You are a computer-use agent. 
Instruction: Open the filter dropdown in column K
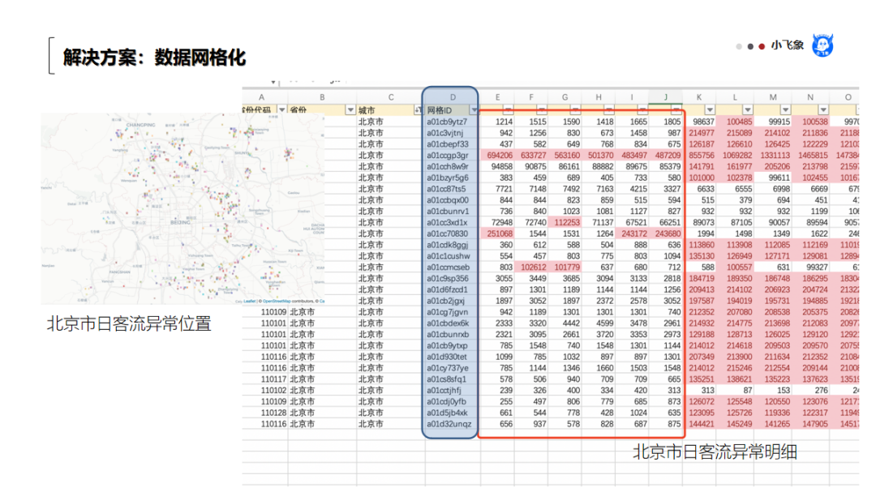pyautogui.click(x=710, y=110)
